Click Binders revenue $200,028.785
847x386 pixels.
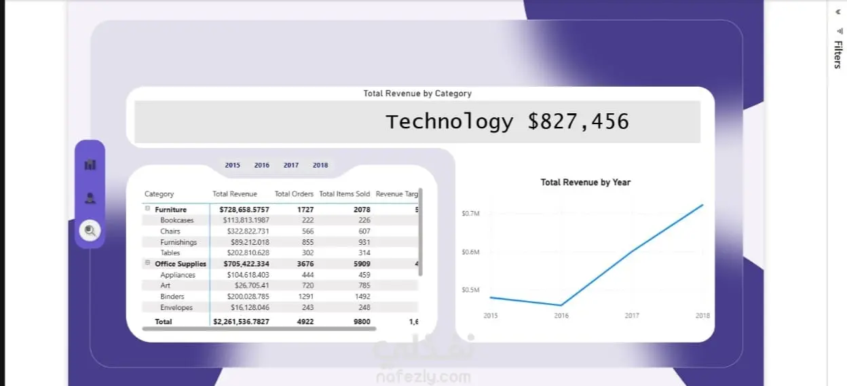(x=246, y=296)
